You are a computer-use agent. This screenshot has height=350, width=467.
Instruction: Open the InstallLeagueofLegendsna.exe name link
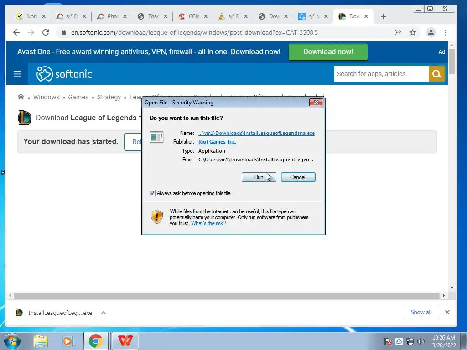pos(256,133)
